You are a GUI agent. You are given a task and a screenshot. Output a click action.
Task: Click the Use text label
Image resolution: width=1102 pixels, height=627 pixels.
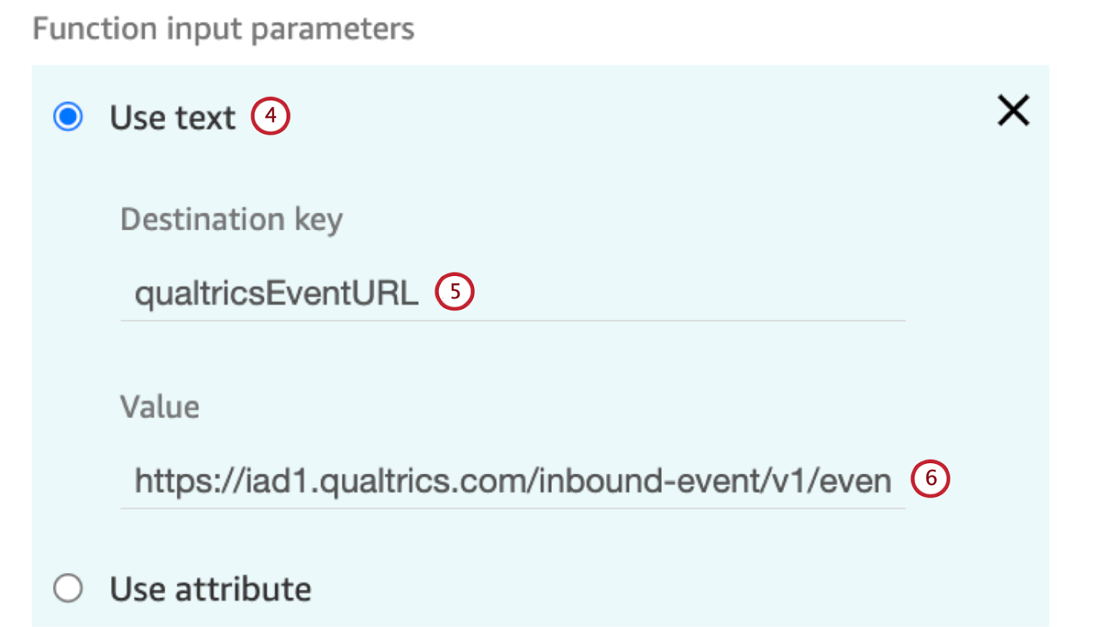coord(172,117)
